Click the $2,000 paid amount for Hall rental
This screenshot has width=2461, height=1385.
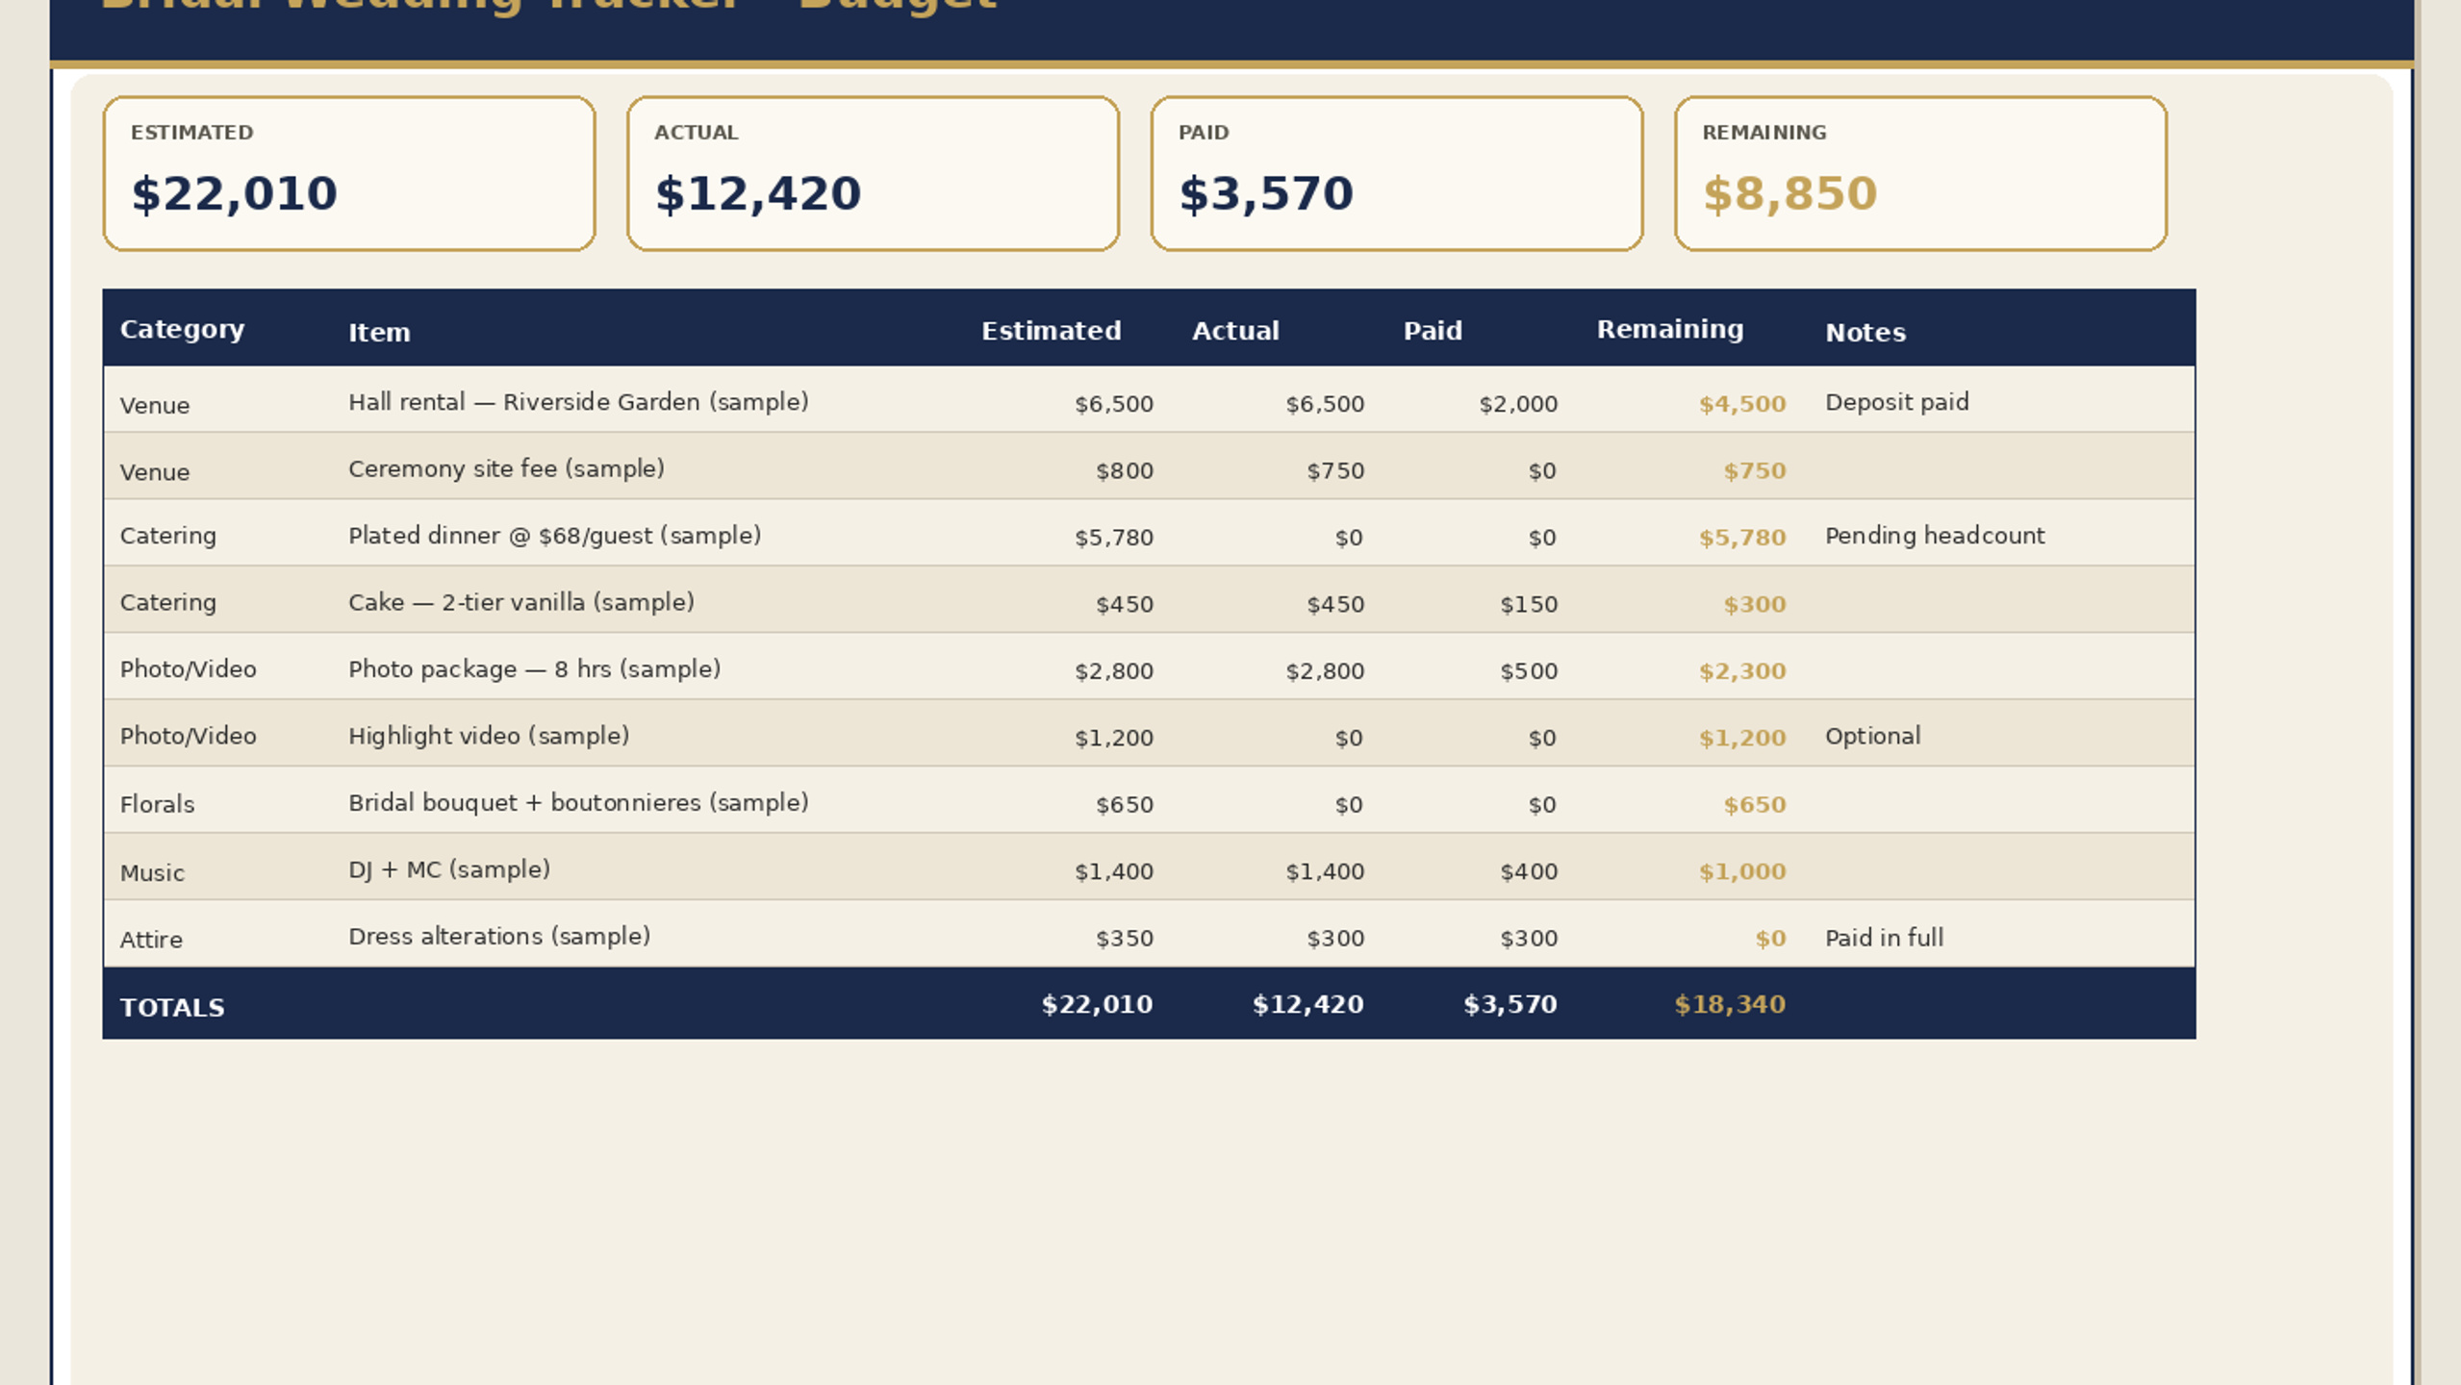click(1518, 404)
